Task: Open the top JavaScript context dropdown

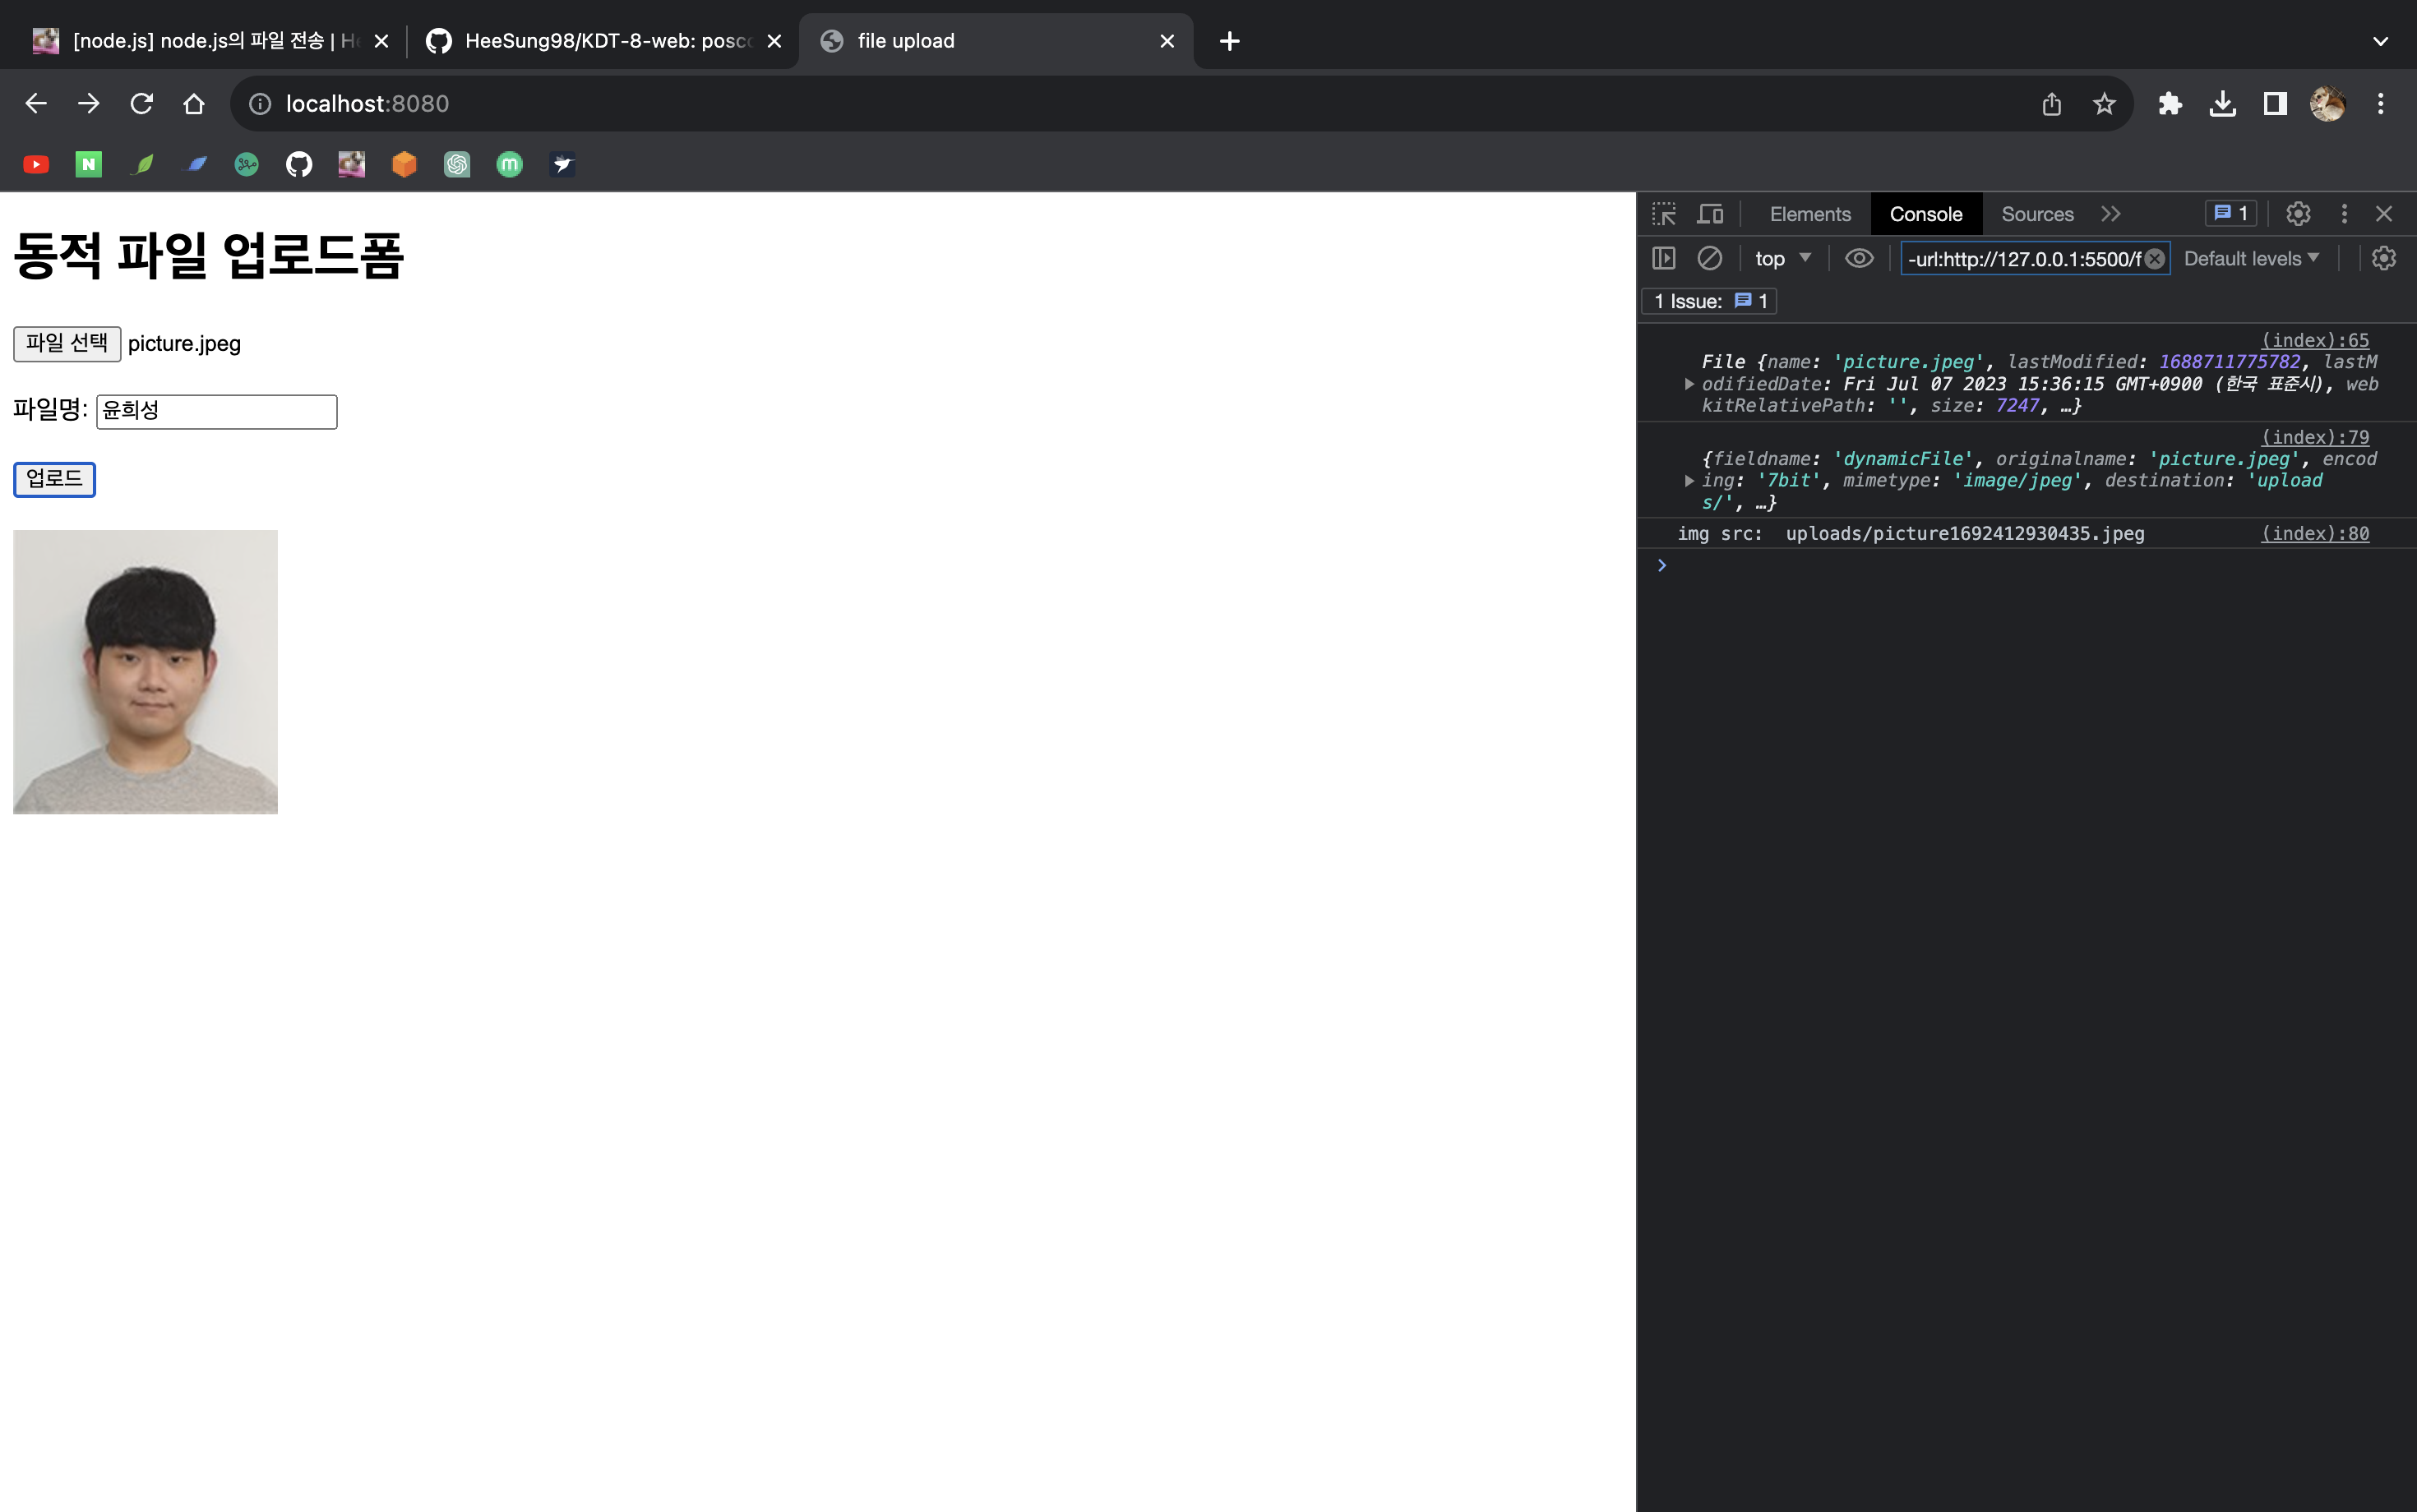Action: click(1782, 259)
